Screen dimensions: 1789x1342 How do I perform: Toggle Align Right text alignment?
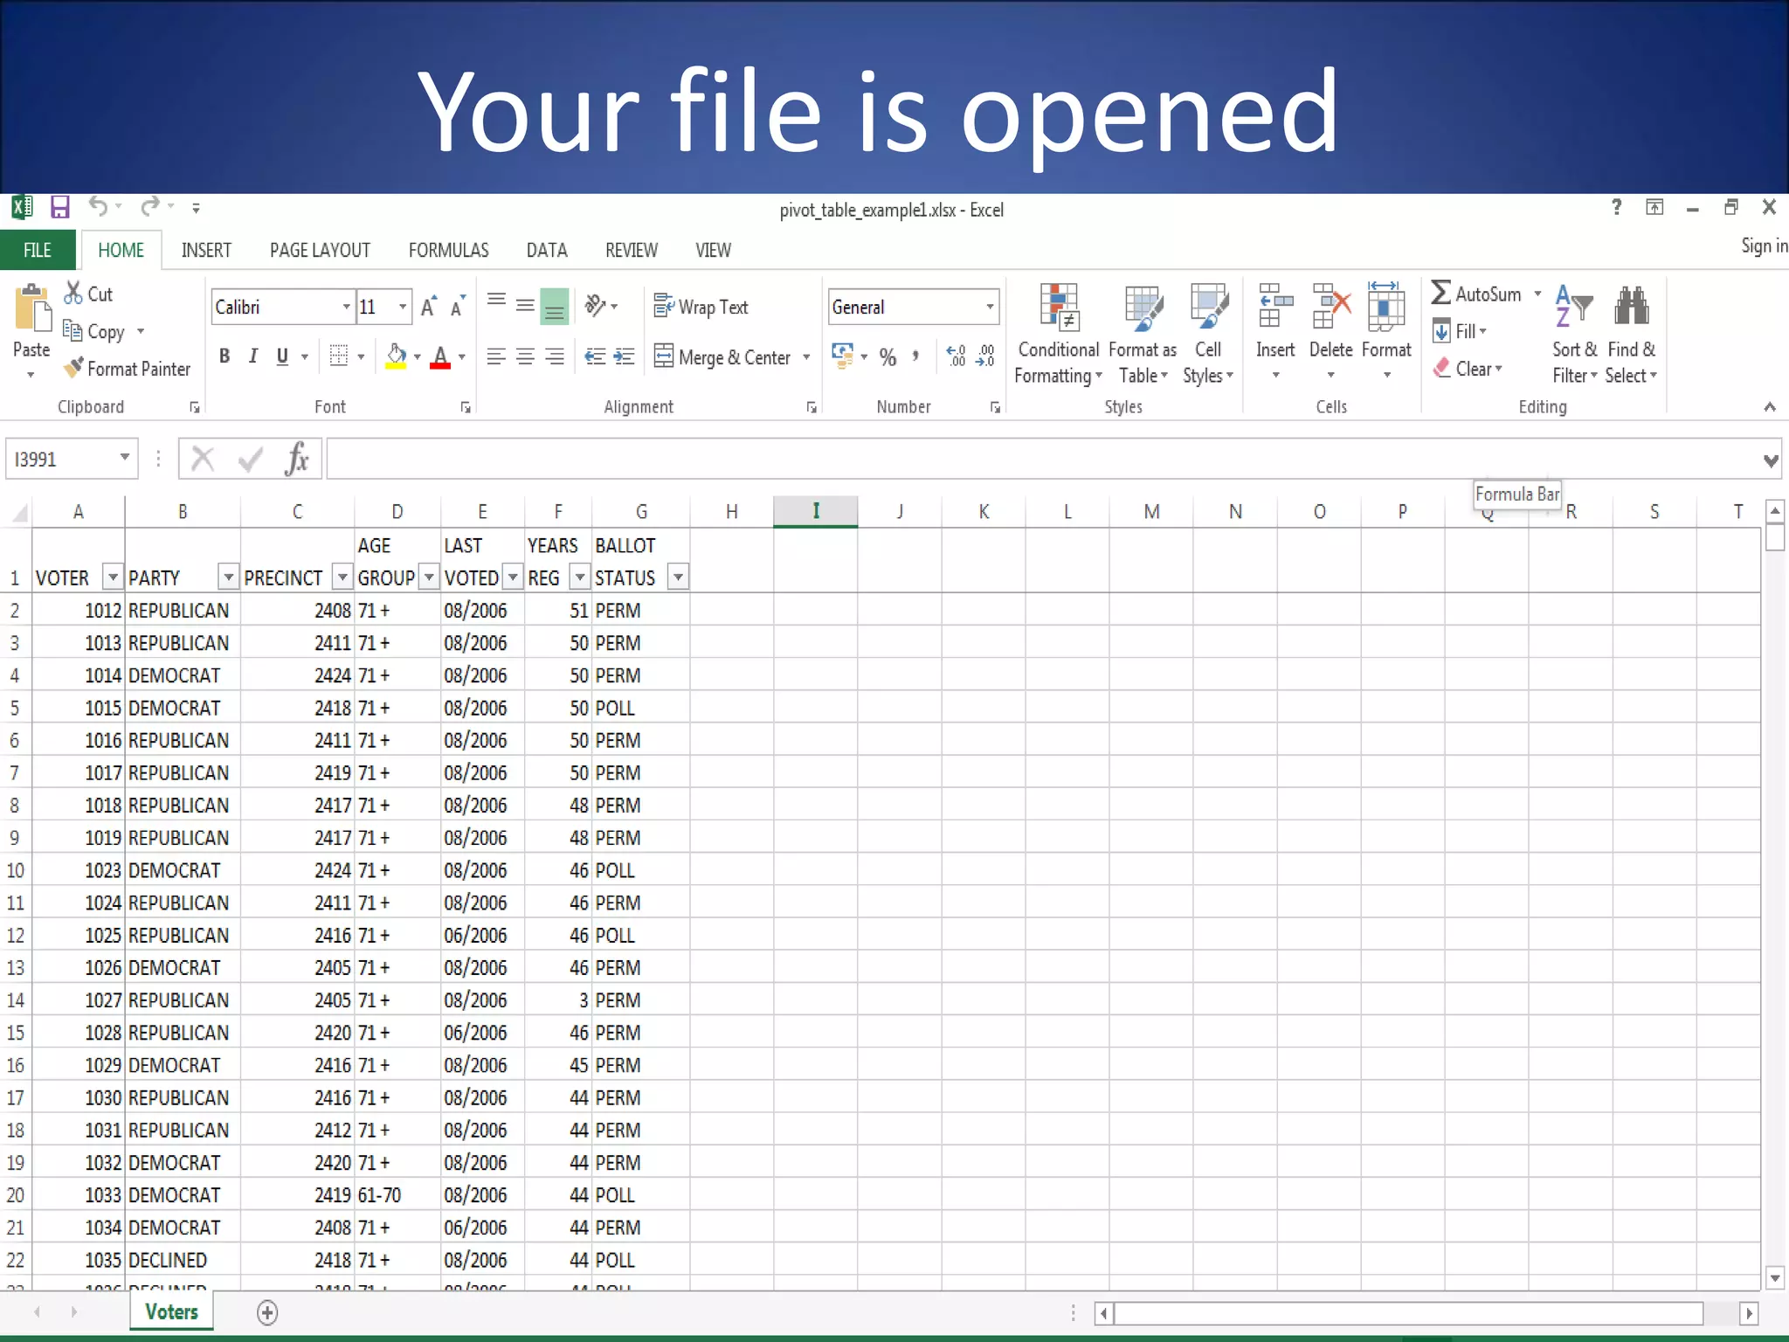554,356
